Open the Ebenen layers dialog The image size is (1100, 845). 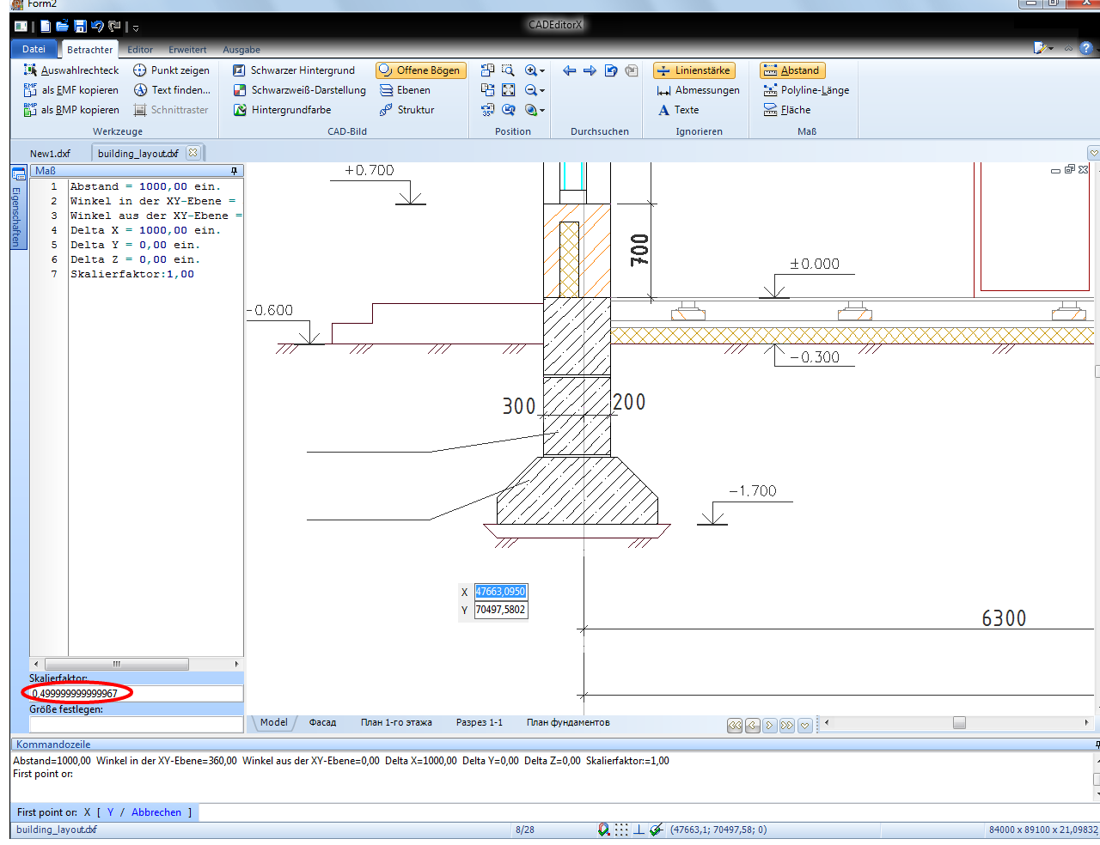(x=405, y=90)
